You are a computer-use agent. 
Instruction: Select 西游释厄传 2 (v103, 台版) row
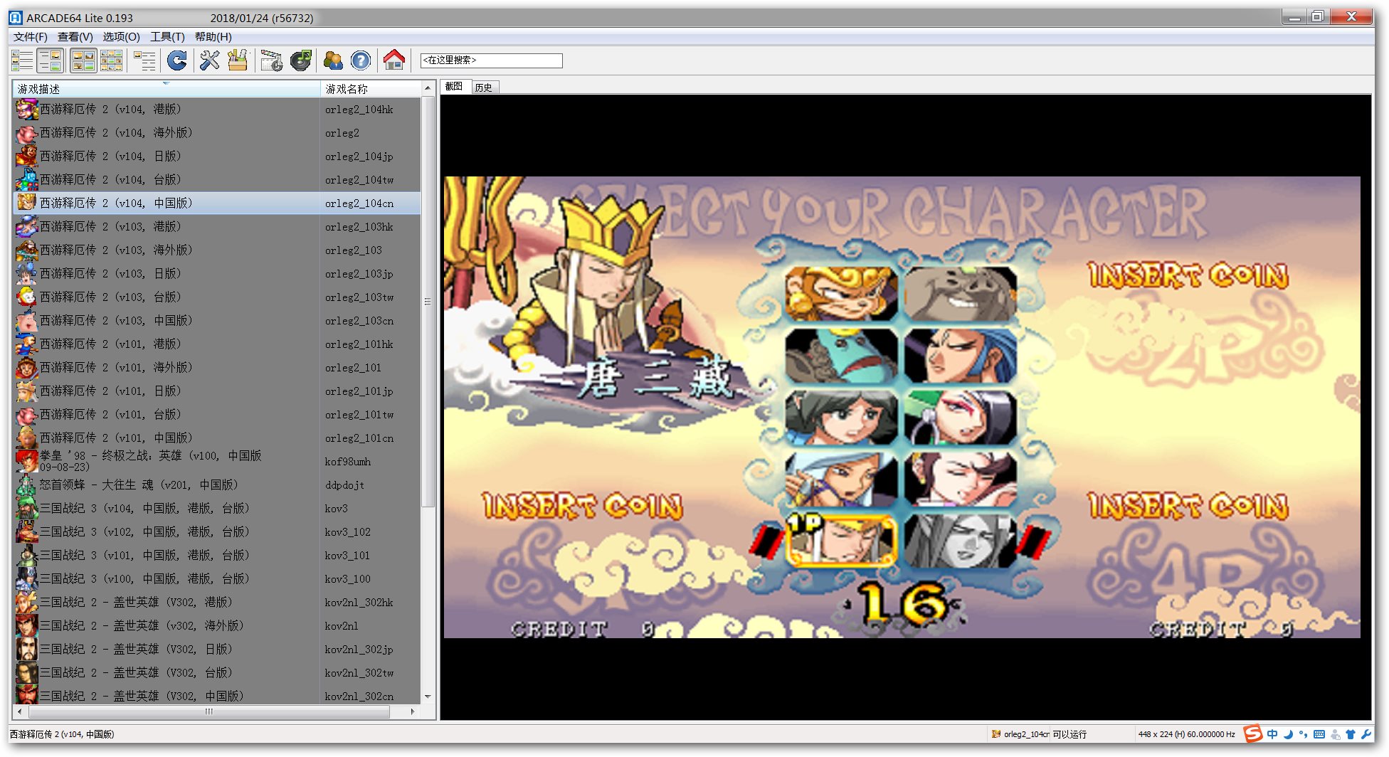pos(217,297)
